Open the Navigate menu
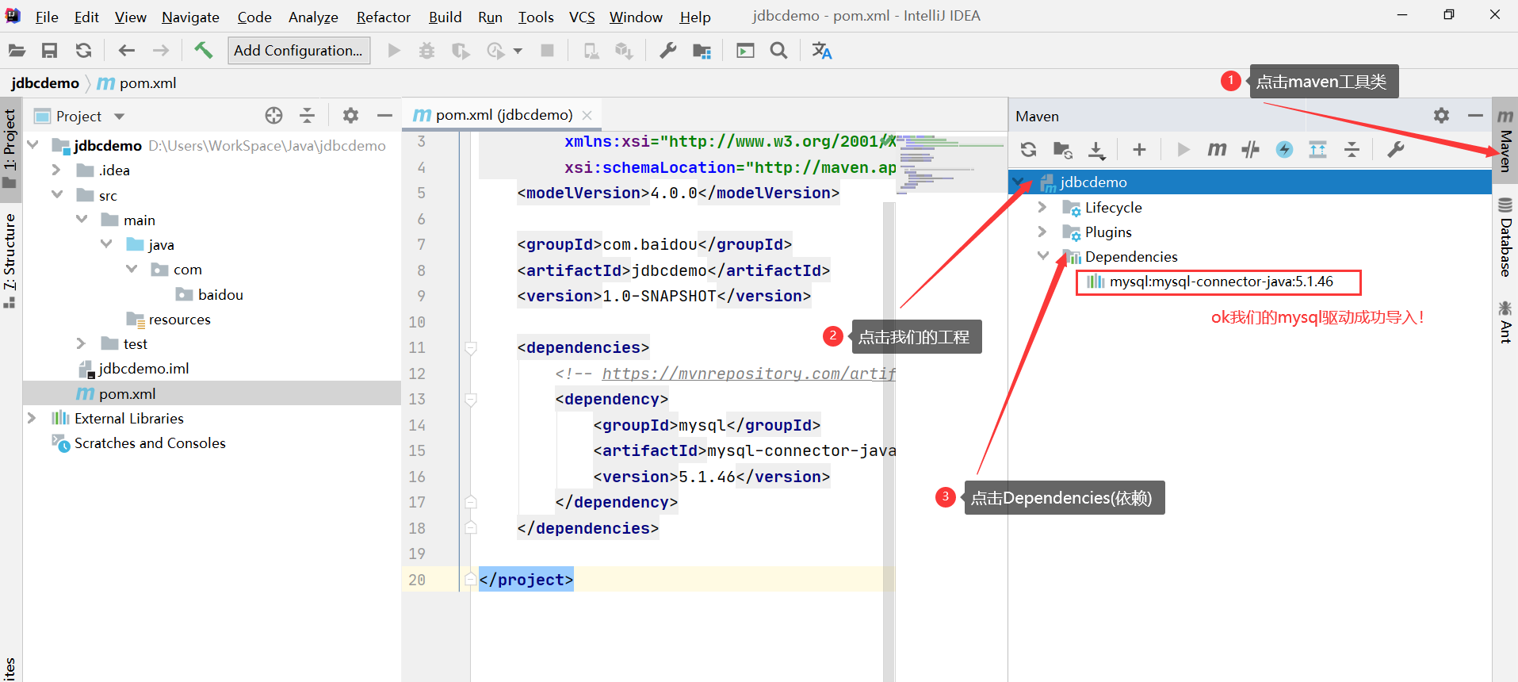1518x682 pixels. pyautogui.click(x=190, y=17)
